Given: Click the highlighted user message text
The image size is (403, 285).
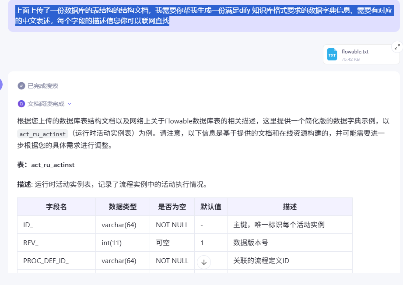Looking at the screenshot, I should click(201, 16).
